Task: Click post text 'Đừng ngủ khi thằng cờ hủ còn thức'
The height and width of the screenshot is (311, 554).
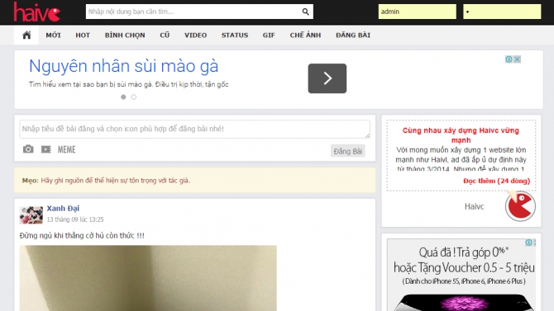Action: [x=82, y=235]
